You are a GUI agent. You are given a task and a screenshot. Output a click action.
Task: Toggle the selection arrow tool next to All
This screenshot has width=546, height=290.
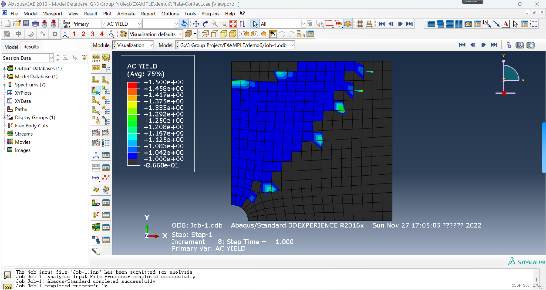coord(255,24)
